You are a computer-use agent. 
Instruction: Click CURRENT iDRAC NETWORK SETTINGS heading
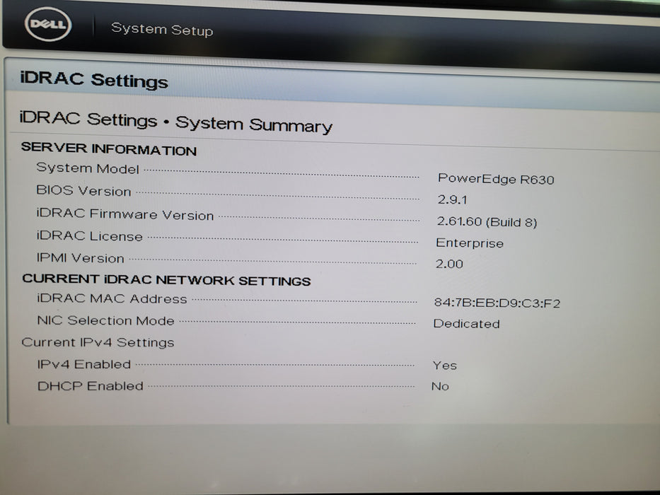pos(166,279)
